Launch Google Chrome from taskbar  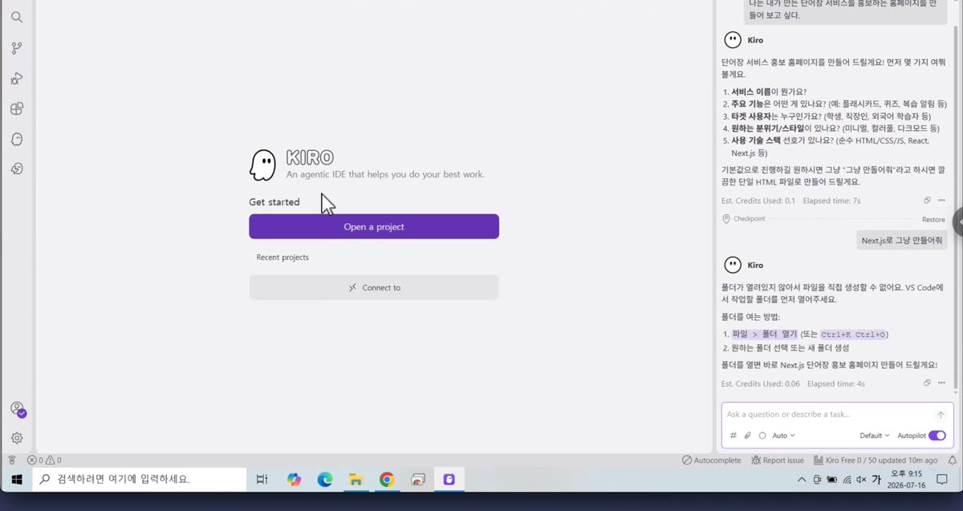(387, 480)
